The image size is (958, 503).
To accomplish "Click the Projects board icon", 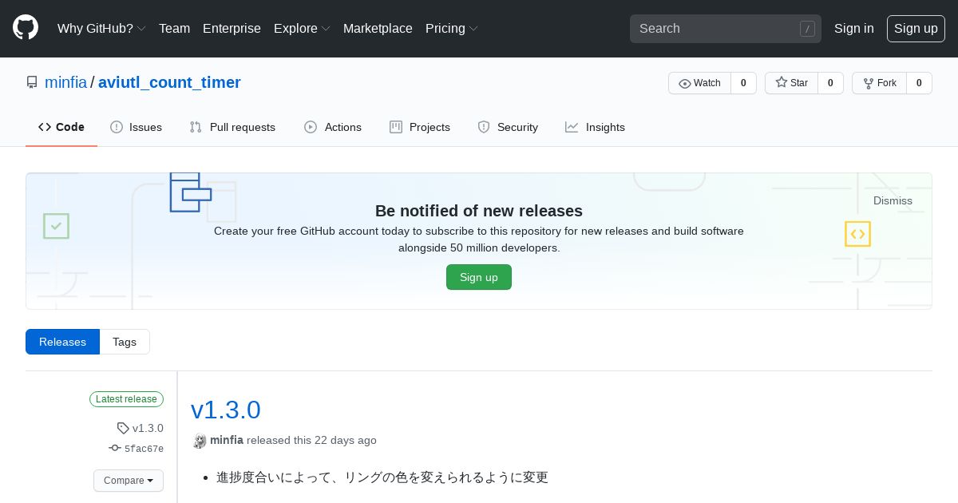I will tap(396, 127).
